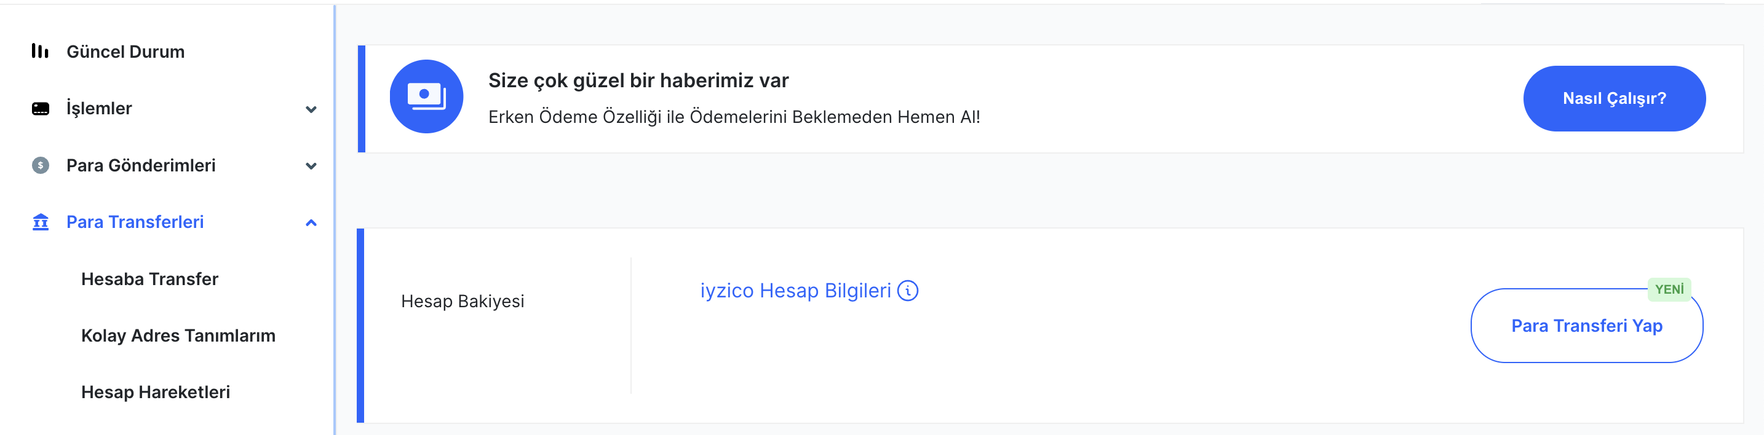
Task: Click the Para Gönderimleri dollar coin icon
Action: point(41,165)
